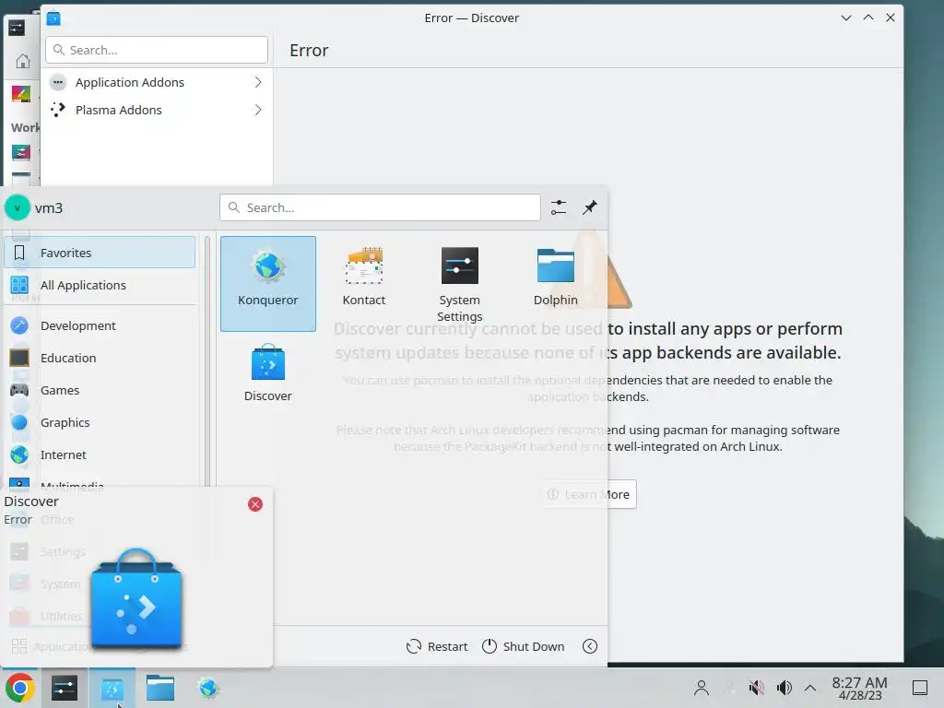Open Google Chrome from the taskbar
944x708 pixels.
click(x=20, y=688)
